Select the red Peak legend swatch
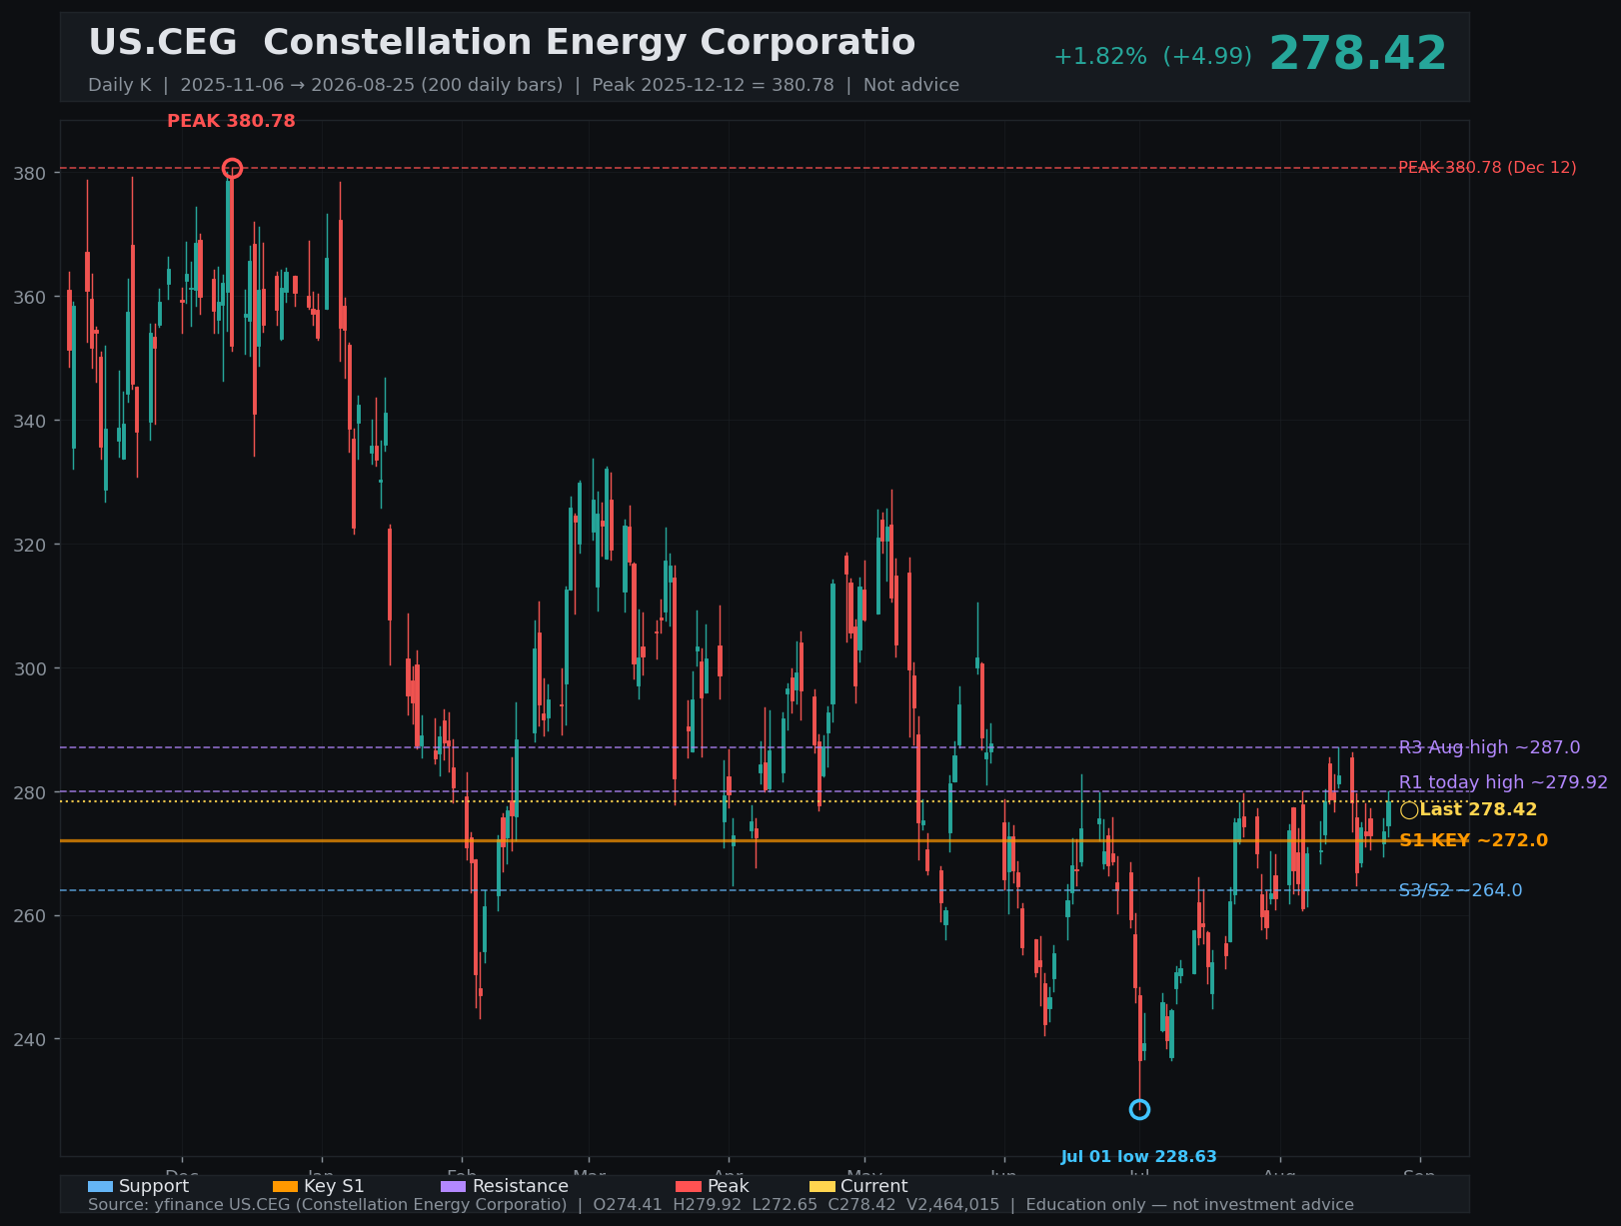Screen dimensions: 1621x1226 pos(689,1187)
